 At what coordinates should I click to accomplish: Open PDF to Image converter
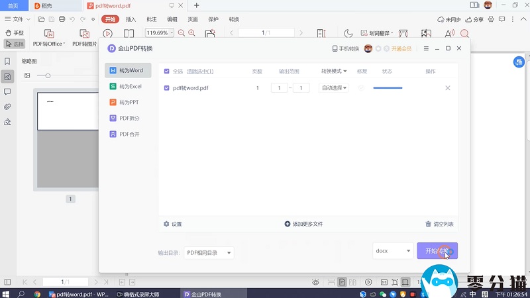point(85,38)
